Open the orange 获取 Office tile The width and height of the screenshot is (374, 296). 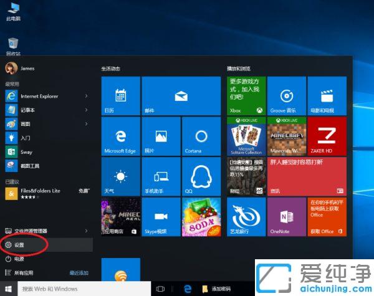point(327,217)
